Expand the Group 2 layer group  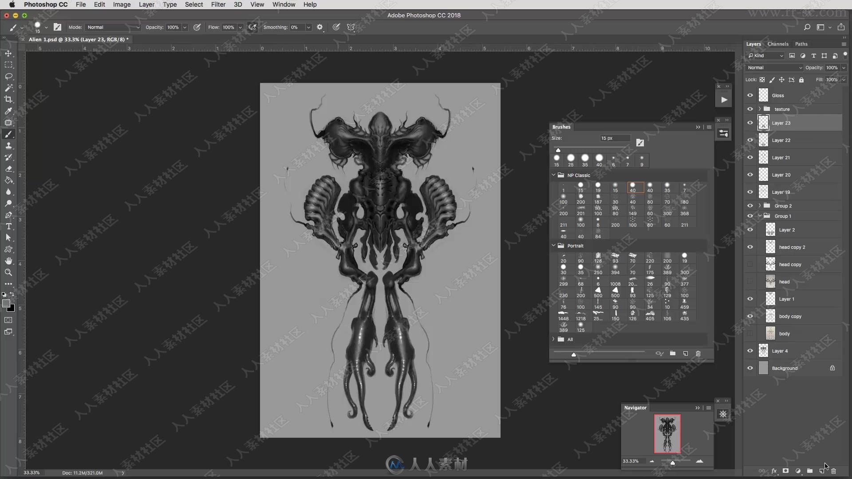click(x=759, y=205)
